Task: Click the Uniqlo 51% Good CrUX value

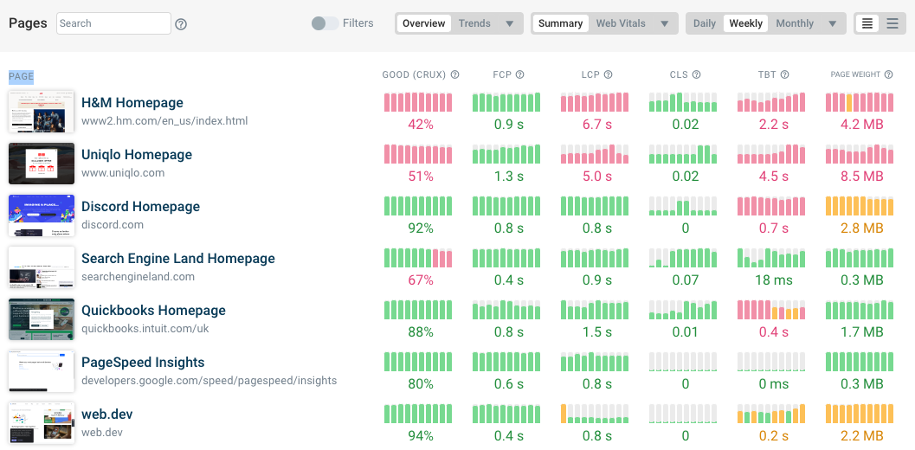Action: point(421,177)
